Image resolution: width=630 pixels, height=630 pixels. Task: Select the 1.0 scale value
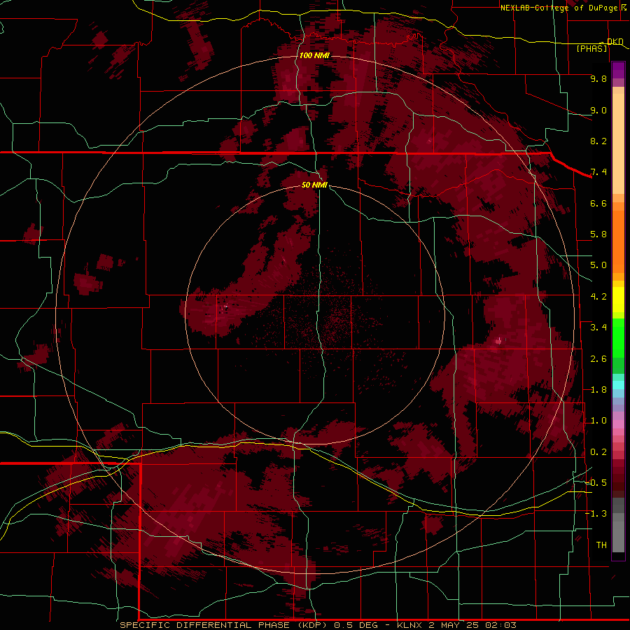598,421
